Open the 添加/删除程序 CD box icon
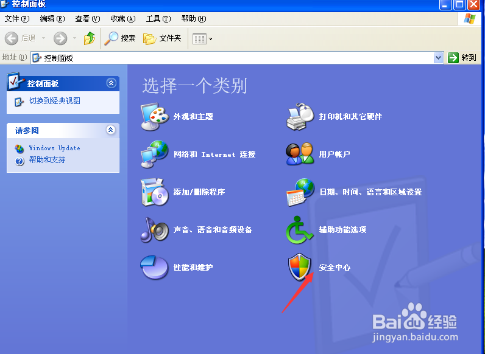Viewport: 485px width, 354px height. tap(155, 192)
